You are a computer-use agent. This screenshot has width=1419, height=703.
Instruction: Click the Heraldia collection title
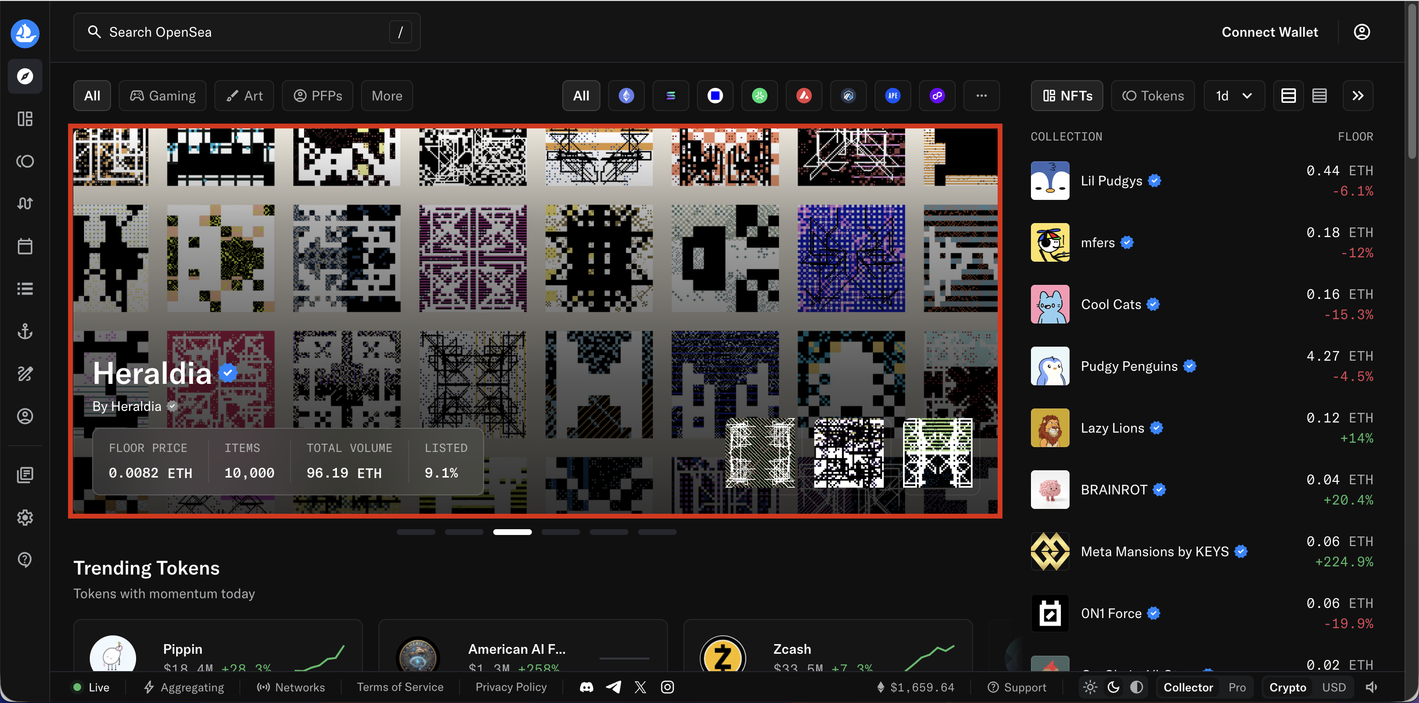pyautogui.click(x=152, y=373)
